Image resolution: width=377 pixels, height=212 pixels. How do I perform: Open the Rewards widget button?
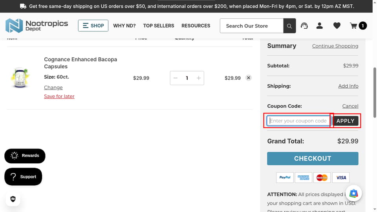point(25,156)
